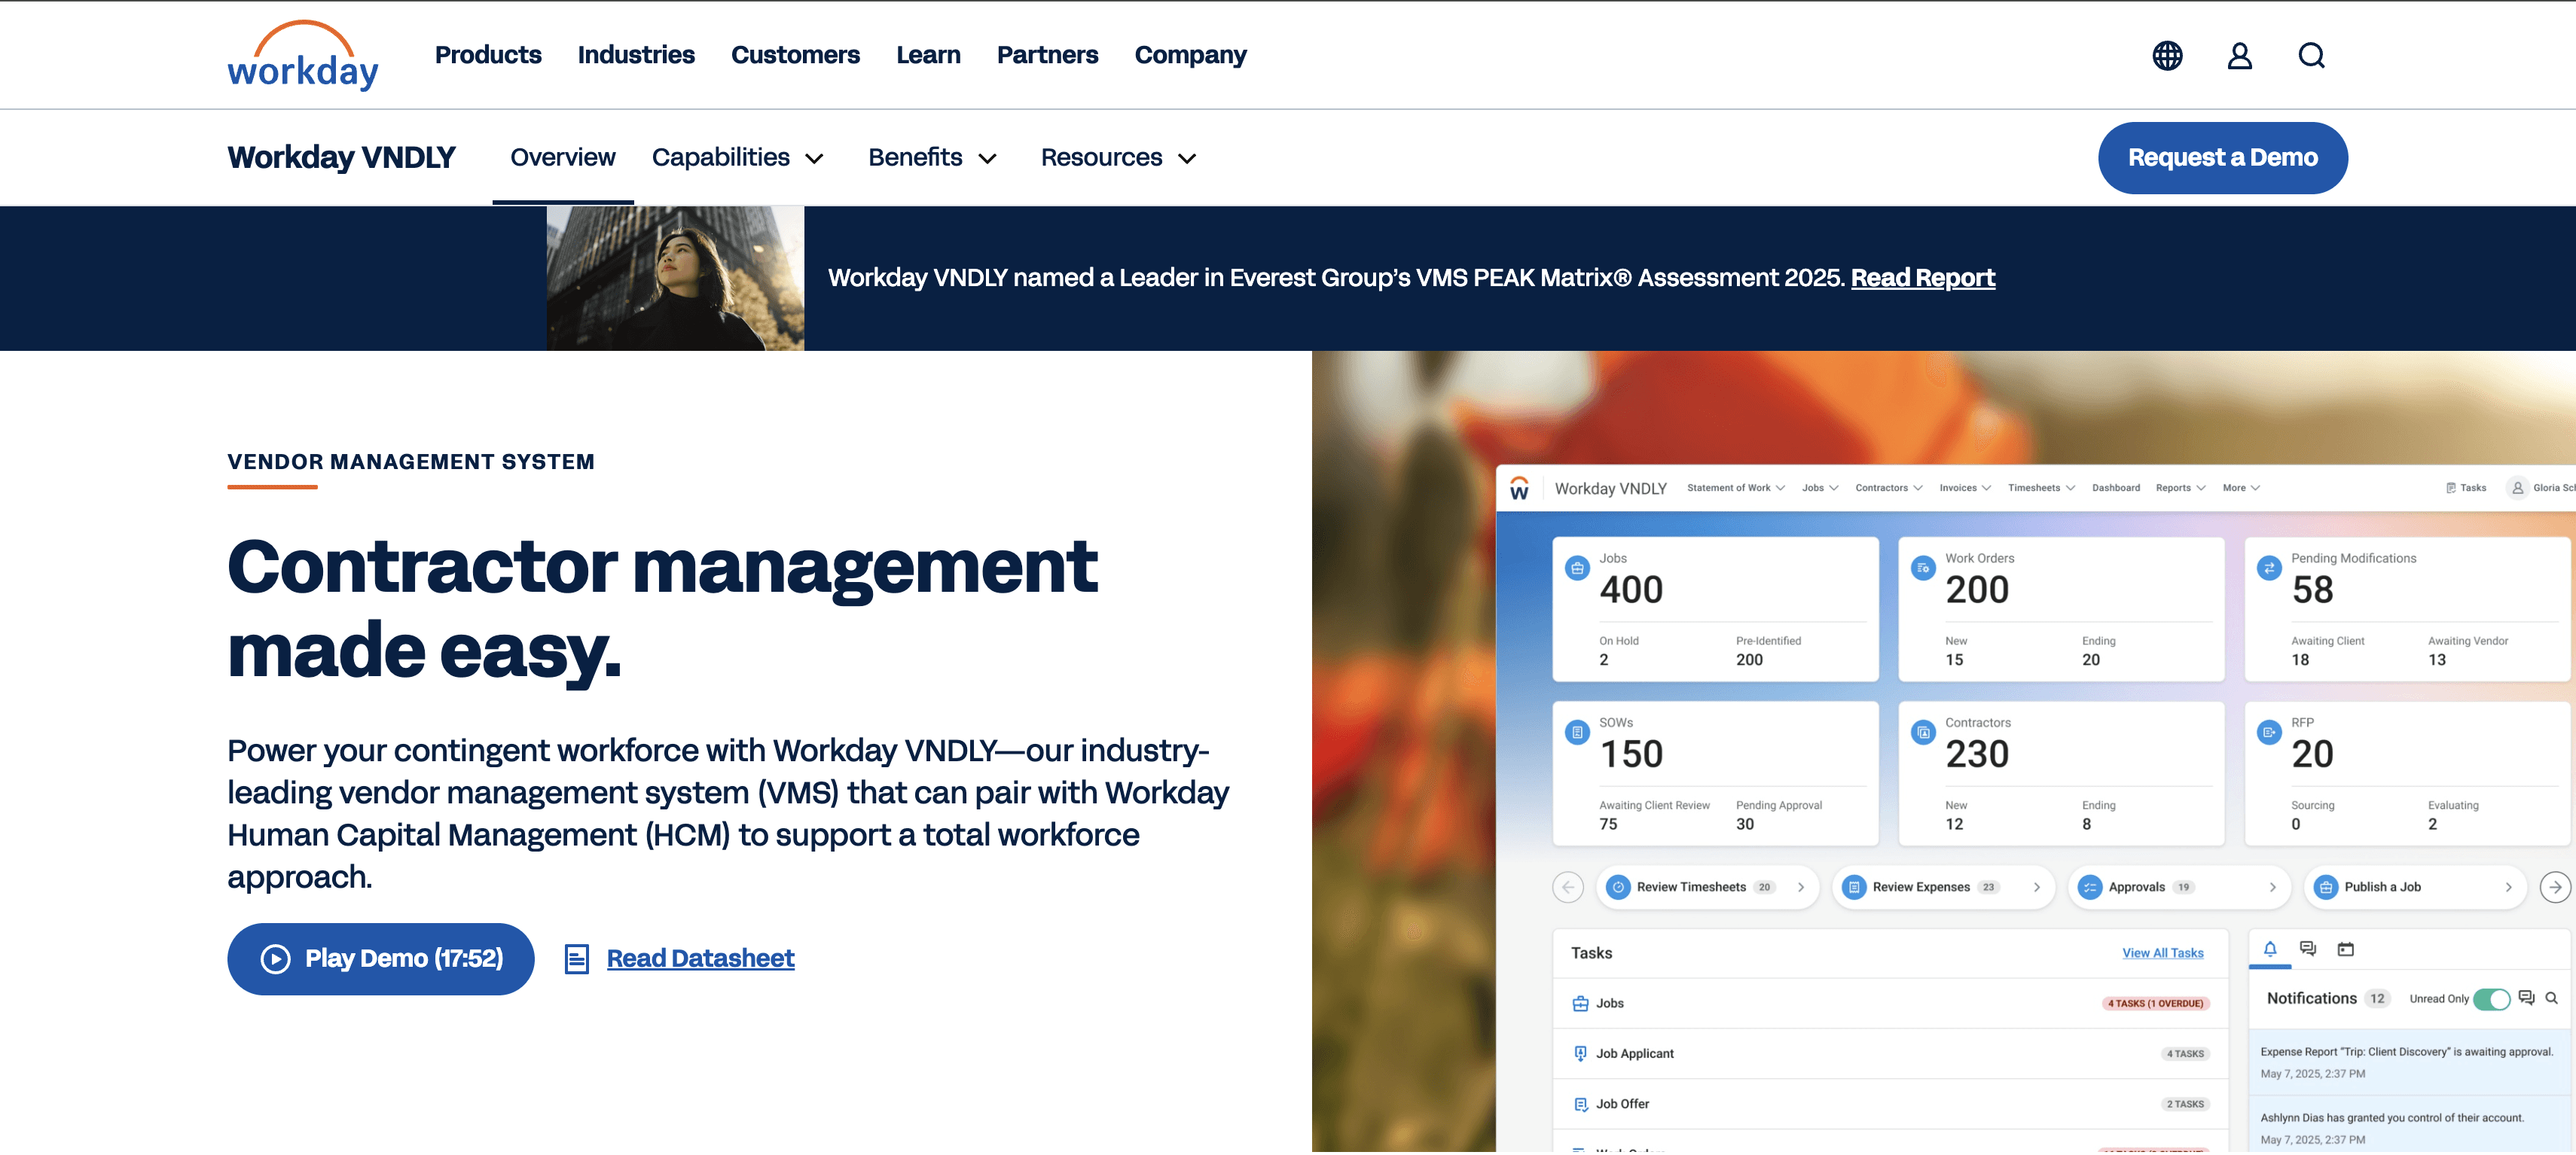The image size is (2576, 1155).
Task: Open the Industries menu item
Action: (x=636, y=55)
